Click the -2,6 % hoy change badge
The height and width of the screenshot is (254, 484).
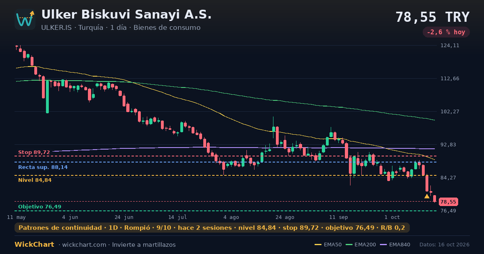click(x=446, y=32)
